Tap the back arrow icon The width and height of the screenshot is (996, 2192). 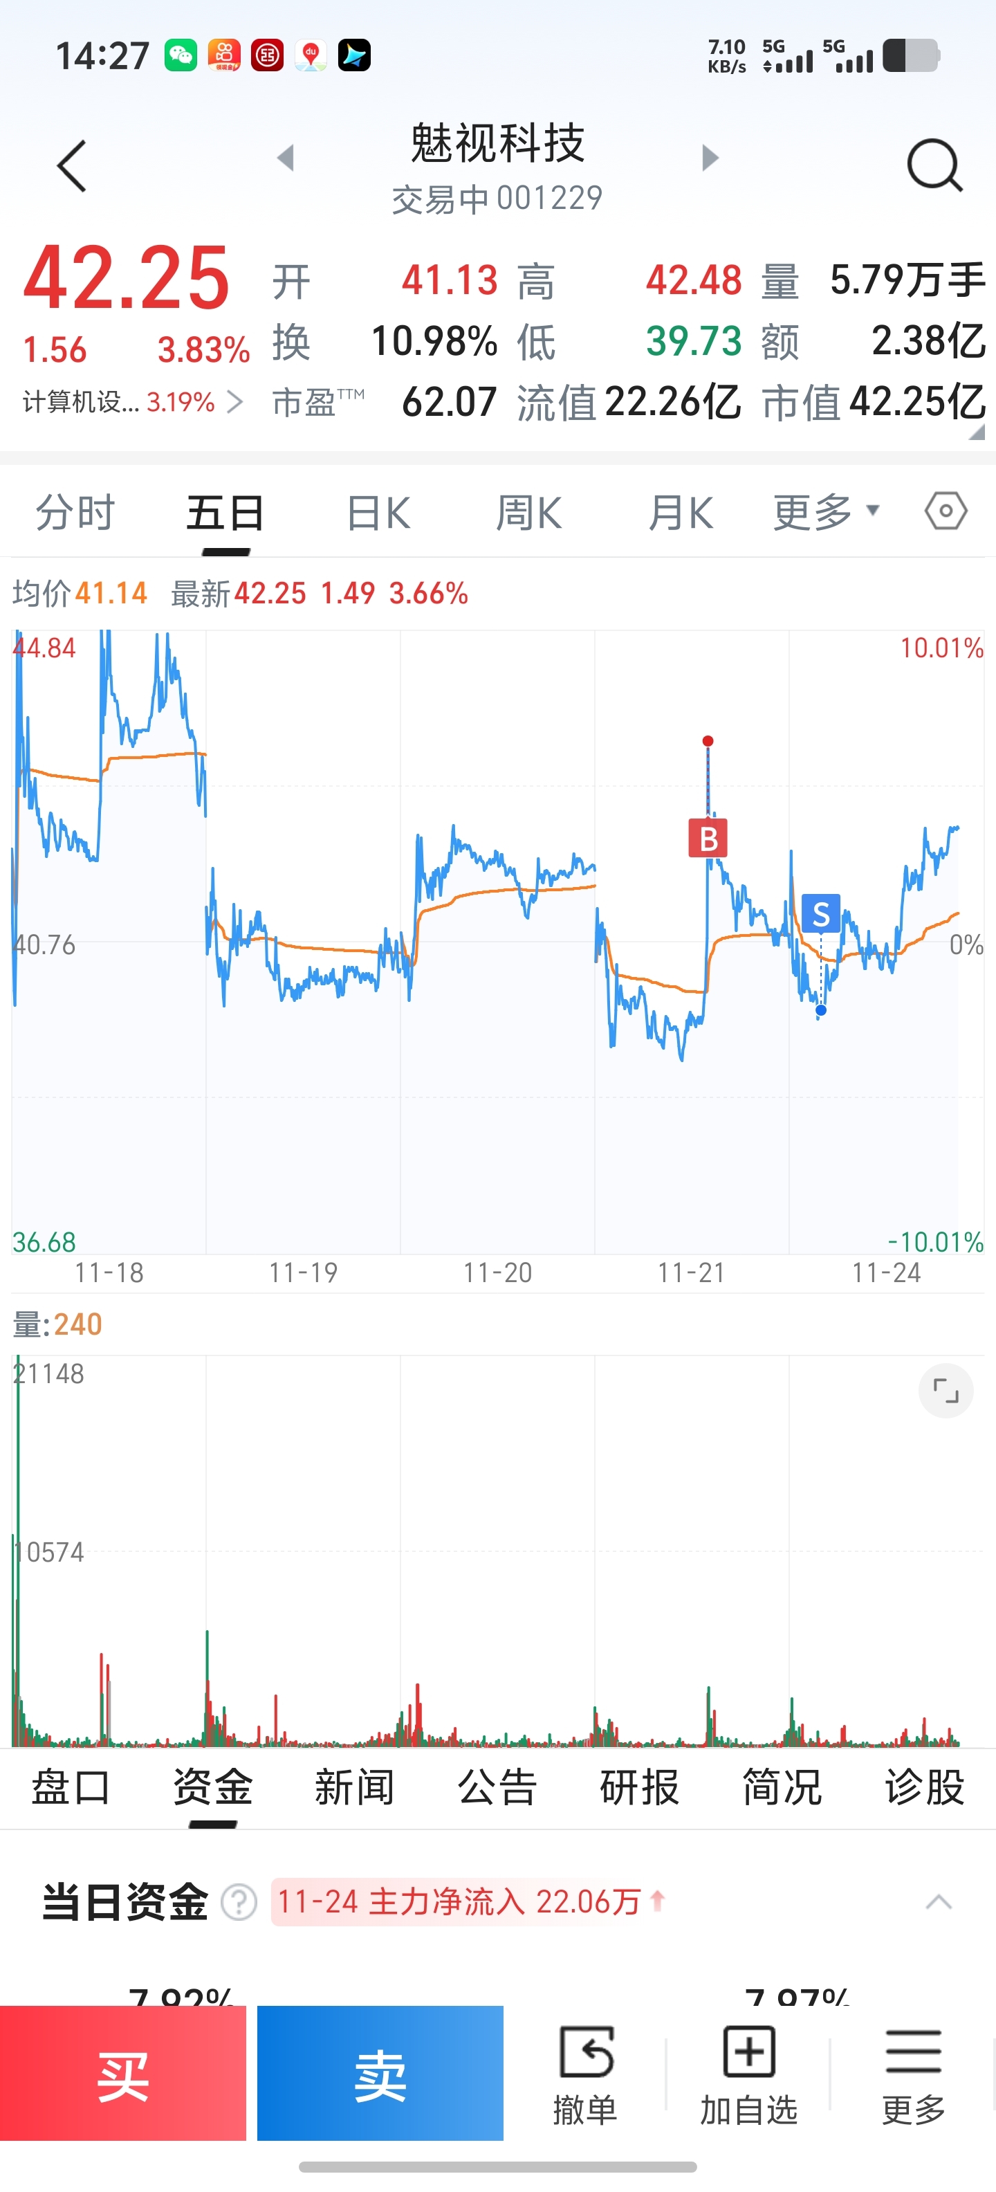coord(73,166)
